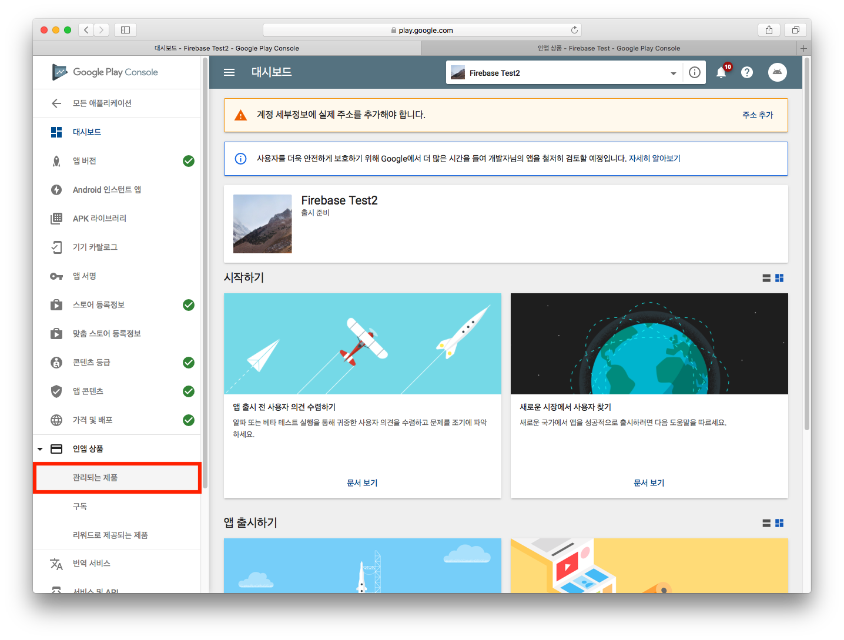
Task: Click the Safari share button
Action: click(x=769, y=30)
